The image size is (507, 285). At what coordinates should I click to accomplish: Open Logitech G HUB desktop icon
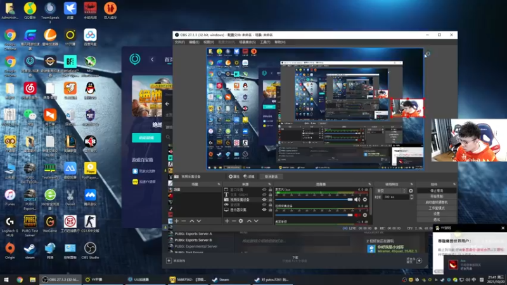click(10, 226)
